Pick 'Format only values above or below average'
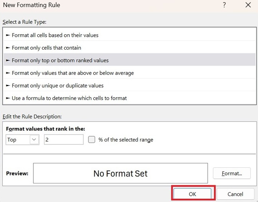This screenshot has height=202, width=258. click(x=73, y=73)
